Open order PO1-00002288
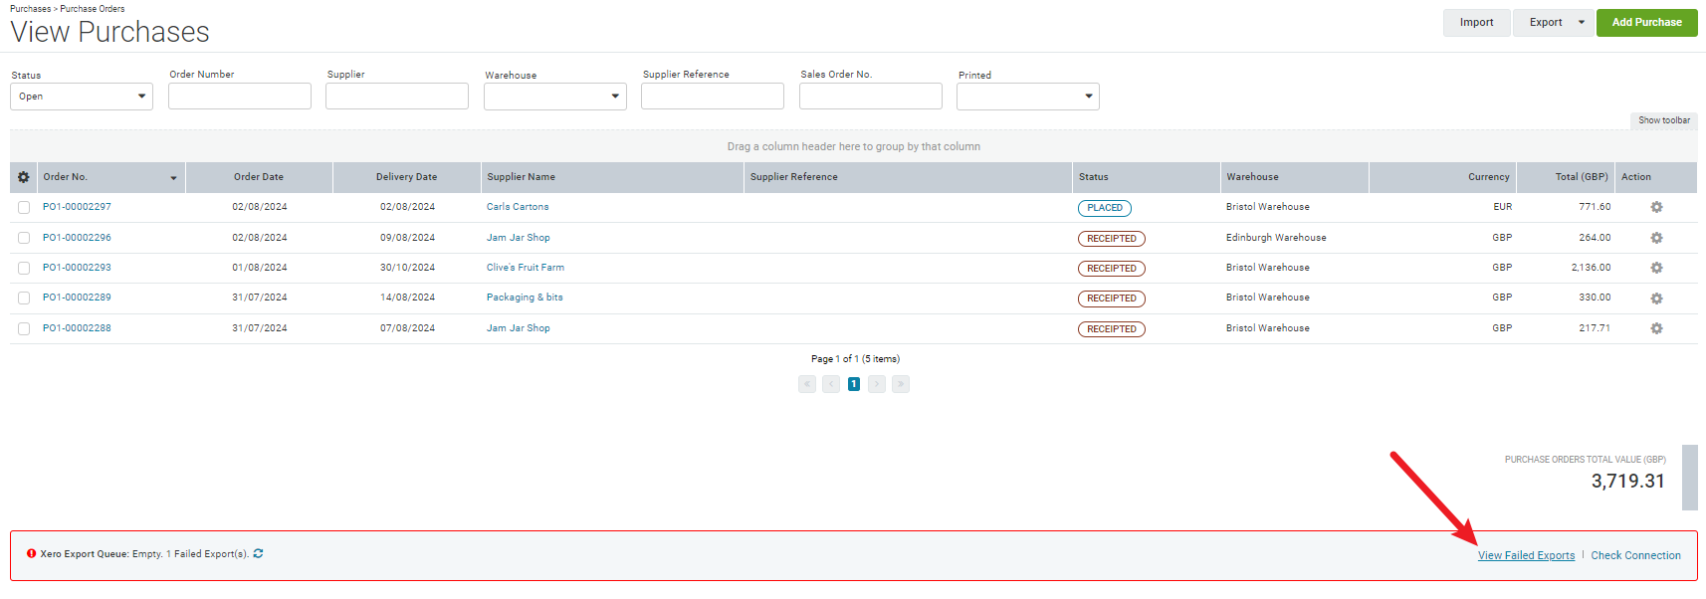Image resolution: width=1706 pixels, height=599 pixels. click(x=77, y=328)
